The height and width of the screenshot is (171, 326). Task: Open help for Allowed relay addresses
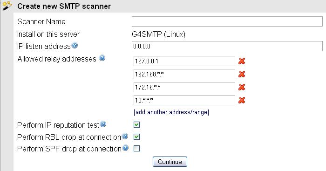[x=102, y=58]
